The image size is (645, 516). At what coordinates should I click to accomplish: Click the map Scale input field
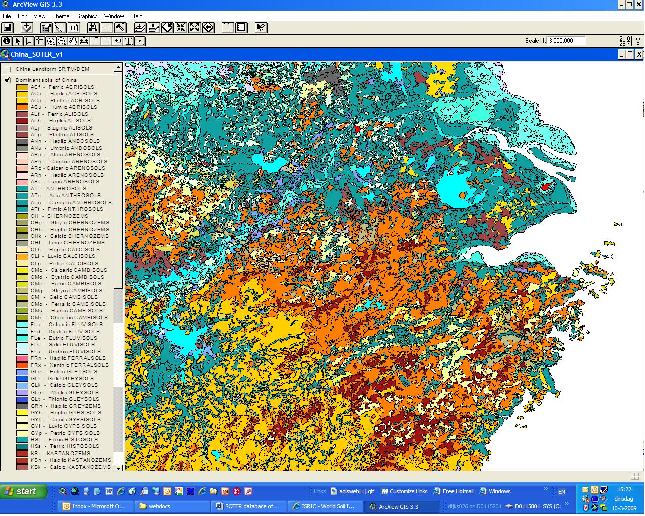[566, 41]
